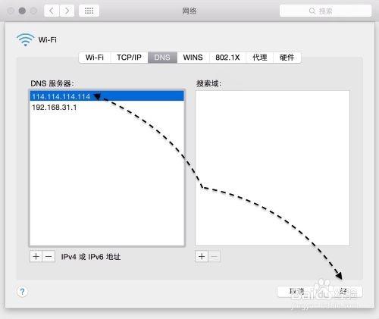379x319 pixels.
Task: Switch to the TCP/IP tab
Action: [x=129, y=58]
